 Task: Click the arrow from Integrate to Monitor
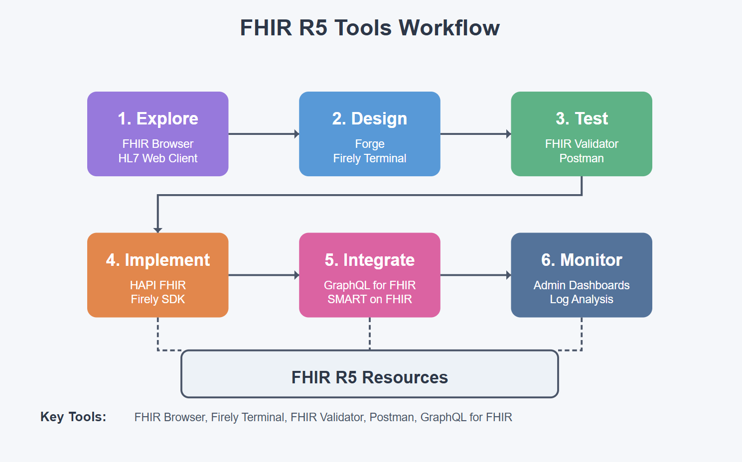click(475, 275)
